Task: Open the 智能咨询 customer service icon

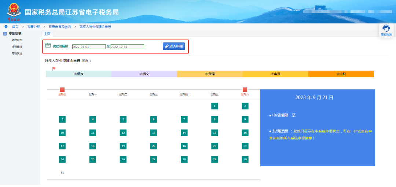Action: coord(386,29)
